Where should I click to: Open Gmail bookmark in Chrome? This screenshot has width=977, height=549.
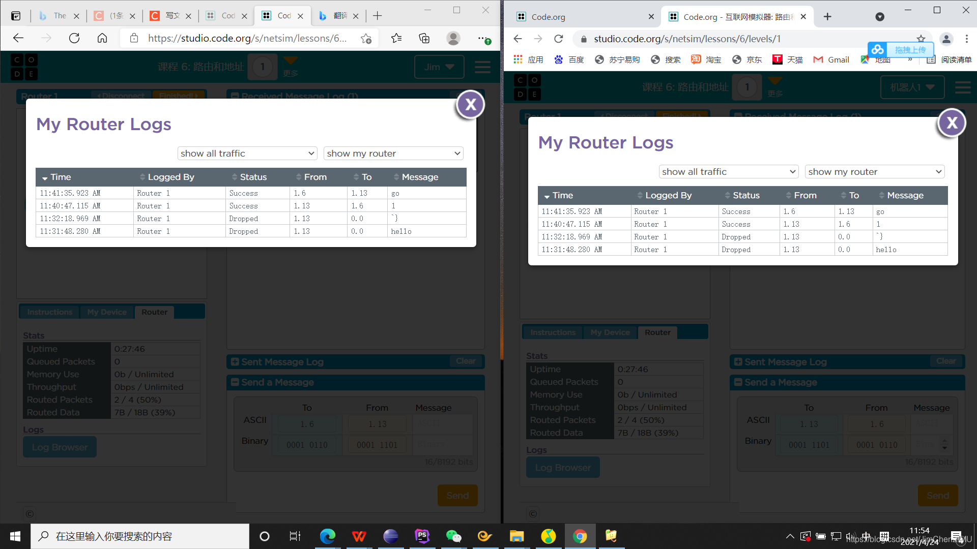click(831, 60)
